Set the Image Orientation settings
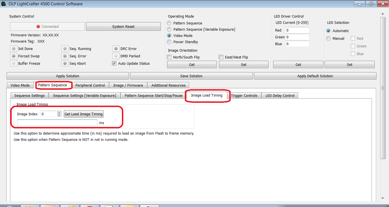 [x=244, y=64]
